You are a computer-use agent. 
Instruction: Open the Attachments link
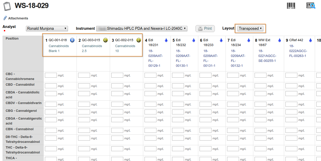(18, 18)
